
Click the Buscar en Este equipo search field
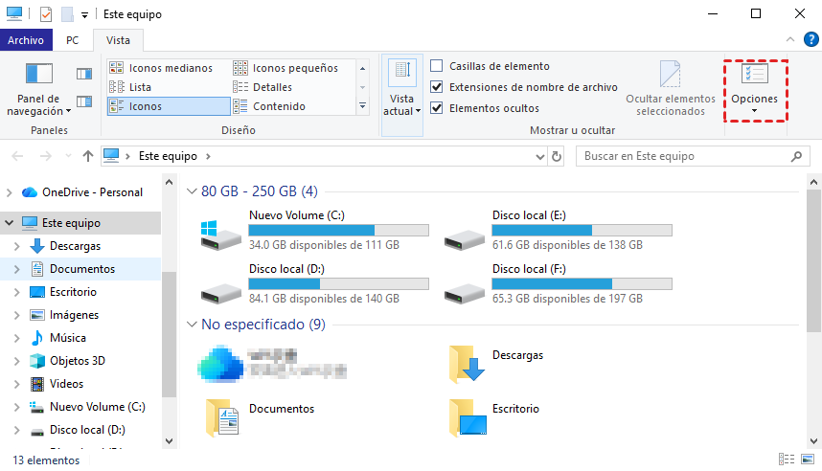coord(685,156)
